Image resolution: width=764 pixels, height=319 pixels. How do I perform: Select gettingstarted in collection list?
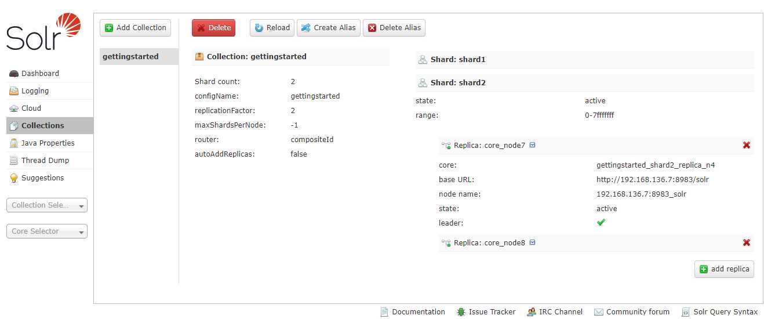139,57
